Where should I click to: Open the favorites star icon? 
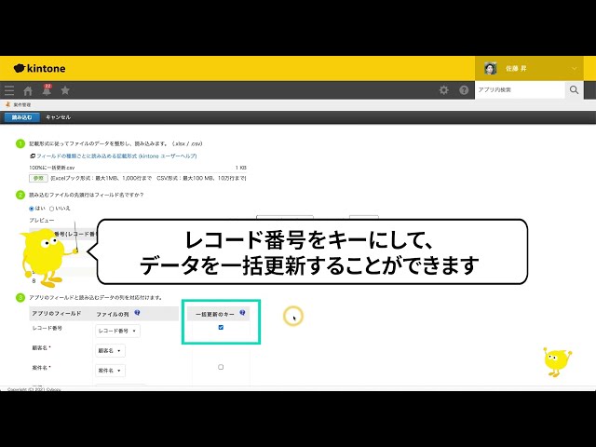(x=65, y=90)
